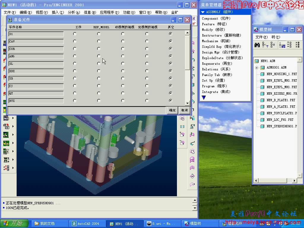Click the green diagonal slider toolbar icon
This screenshot has width=304, height=228.
pyautogui.click(x=6, y=143)
